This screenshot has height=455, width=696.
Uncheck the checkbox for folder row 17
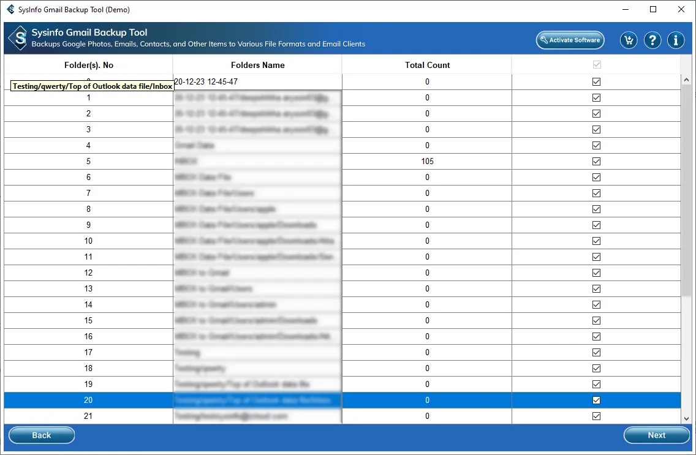596,353
